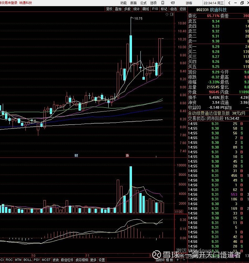Click the 财 finance marker on chart
Screen dimensions: 249x263
[76, 155]
